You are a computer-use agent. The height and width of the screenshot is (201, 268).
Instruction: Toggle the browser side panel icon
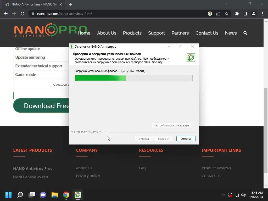(245, 14)
